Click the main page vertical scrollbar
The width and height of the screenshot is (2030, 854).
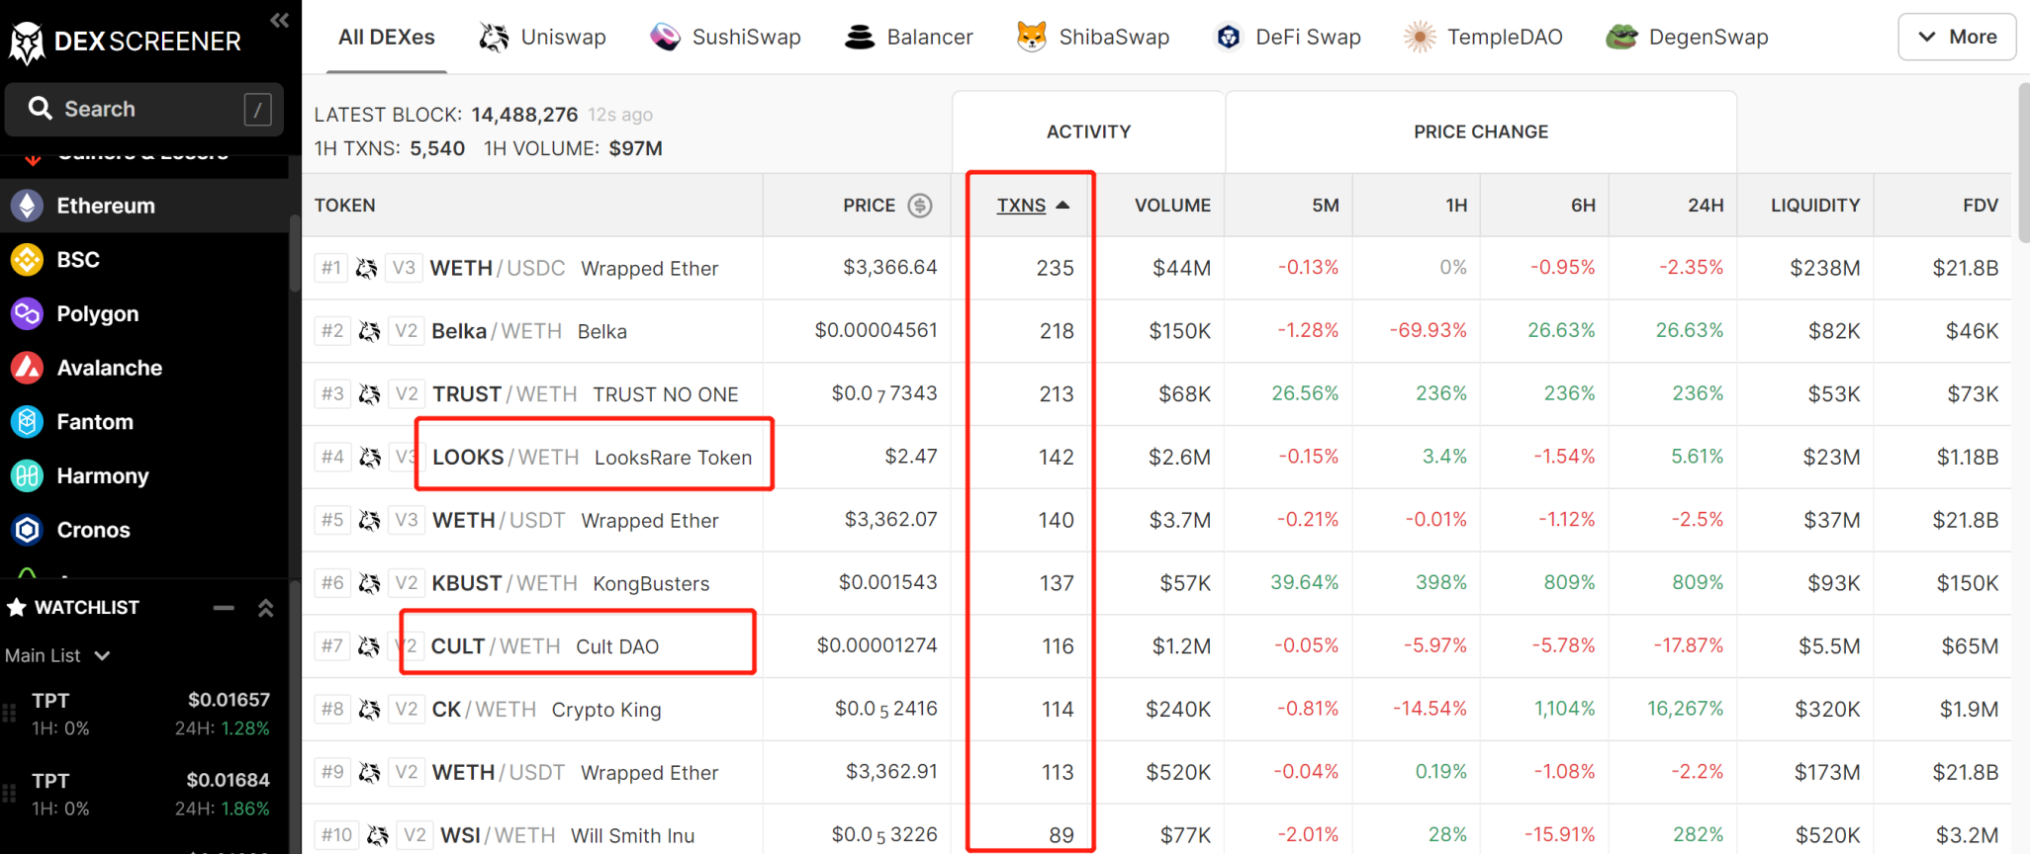tap(2023, 163)
